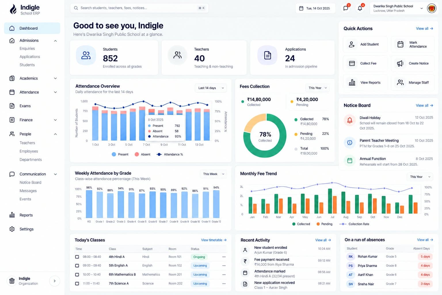Click the Annual Function calendar icon
This screenshot has width=442, height=295.
point(350,161)
